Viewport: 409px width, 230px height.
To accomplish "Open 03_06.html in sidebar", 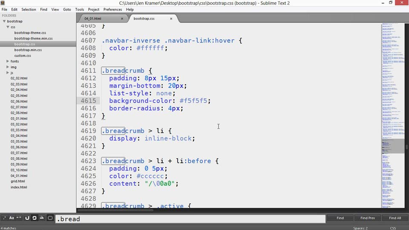I will click(19, 147).
